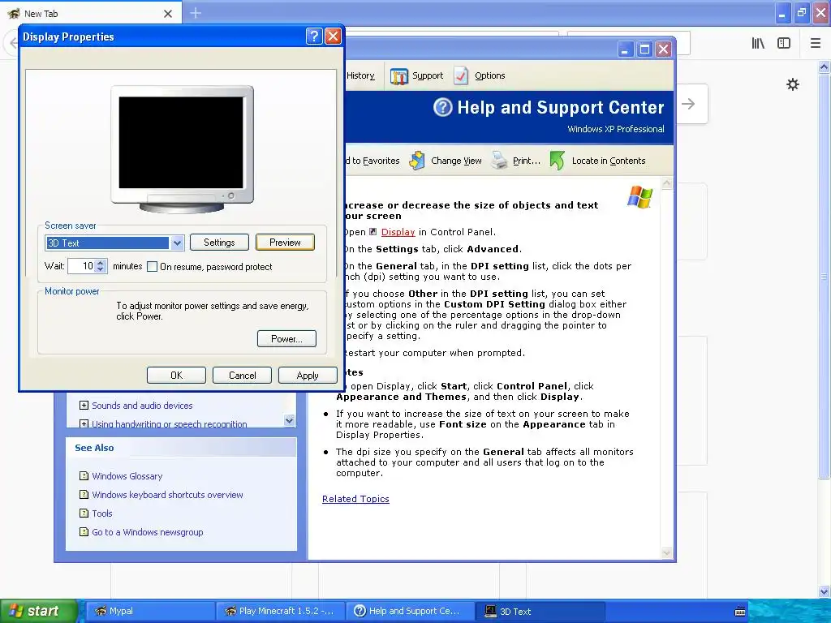Decrease the Wait minutes spinner
The image size is (831, 623).
[x=101, y=269]
